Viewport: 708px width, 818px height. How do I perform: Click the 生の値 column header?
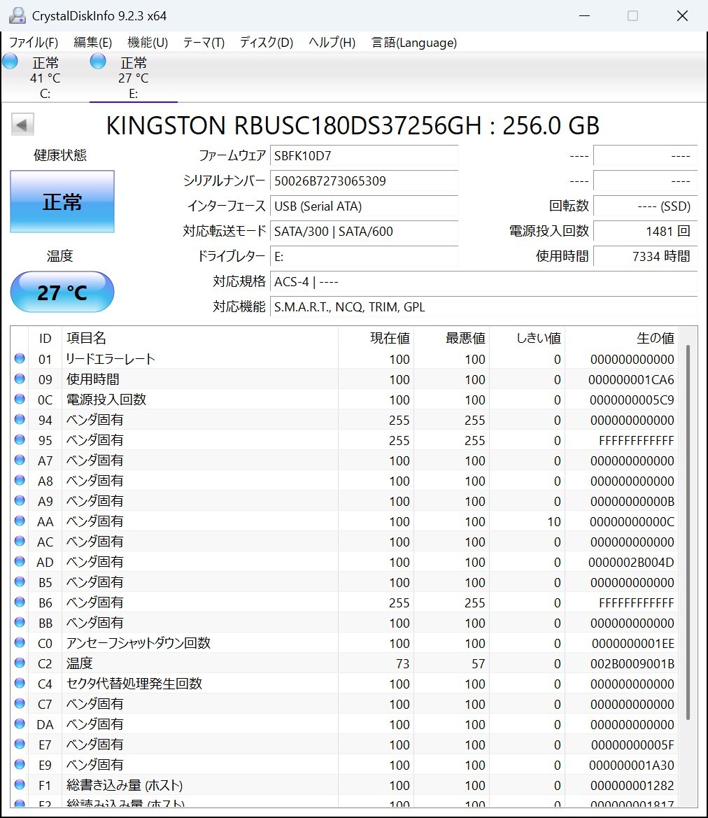point(622,338)
